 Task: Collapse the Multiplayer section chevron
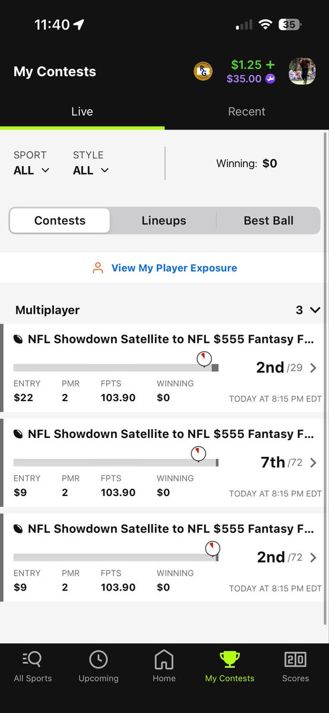(315, 310)
